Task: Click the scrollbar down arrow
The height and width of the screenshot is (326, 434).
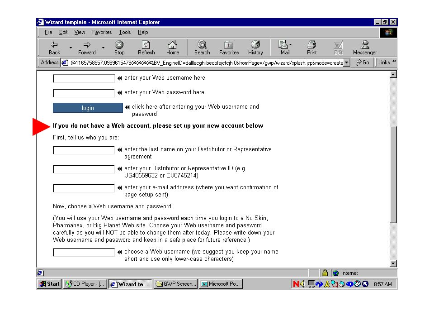Action: [x=393, y=264]
